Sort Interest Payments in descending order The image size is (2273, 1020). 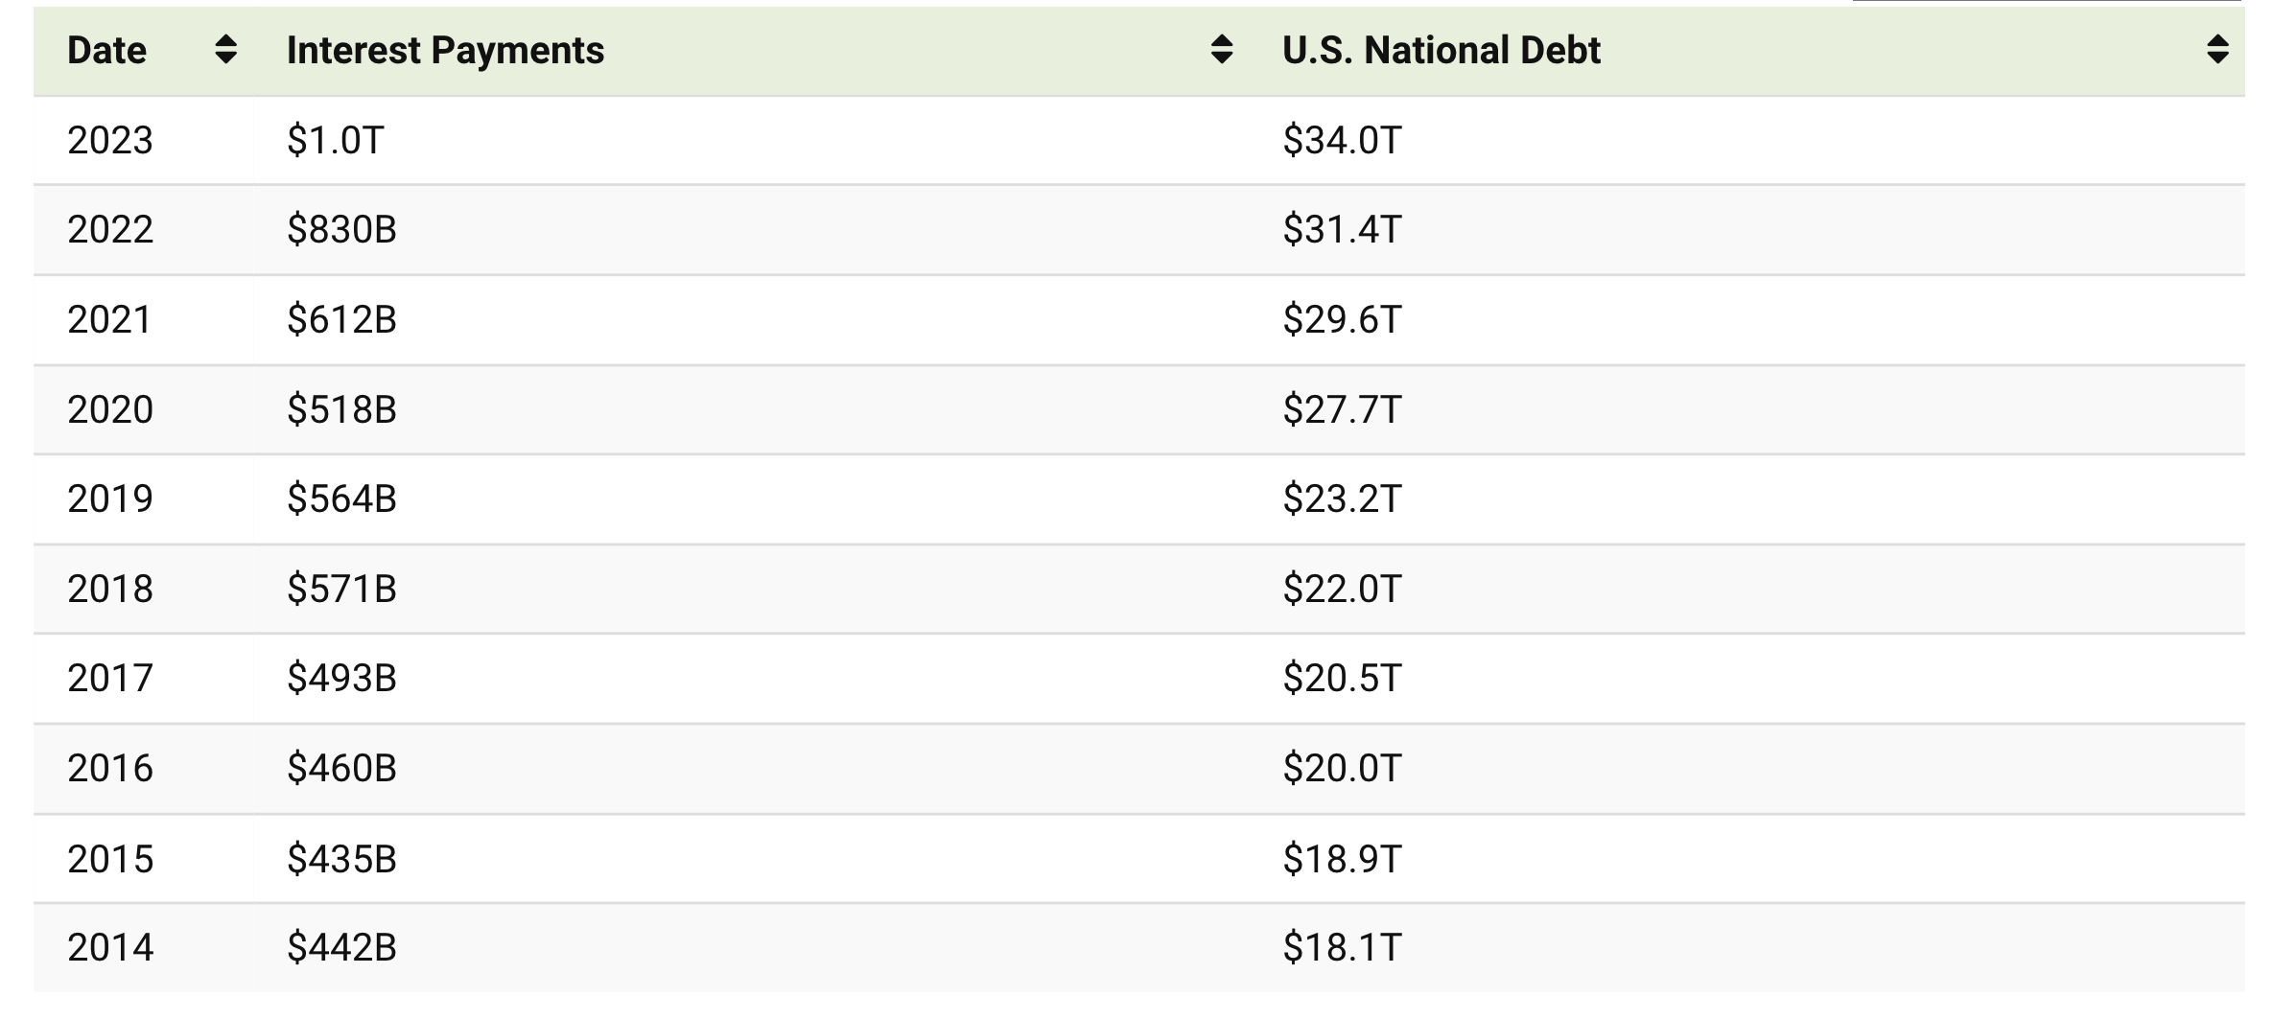point(1223,51)
